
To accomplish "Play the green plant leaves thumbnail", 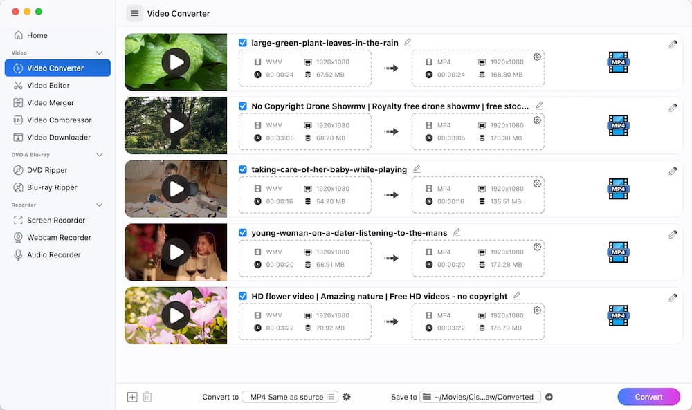I will coord(176,62).
